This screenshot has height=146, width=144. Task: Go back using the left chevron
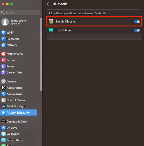tap(48, 4)
